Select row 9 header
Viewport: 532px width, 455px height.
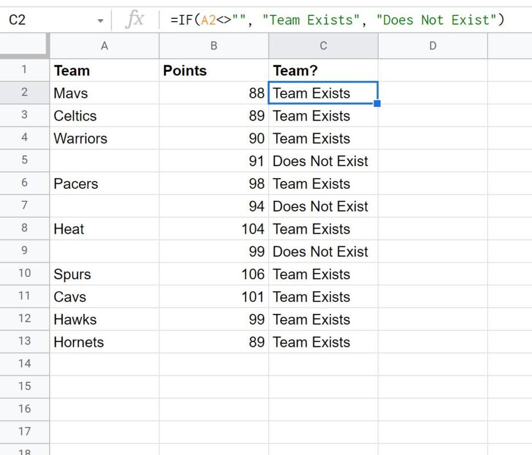click(24, 251)
